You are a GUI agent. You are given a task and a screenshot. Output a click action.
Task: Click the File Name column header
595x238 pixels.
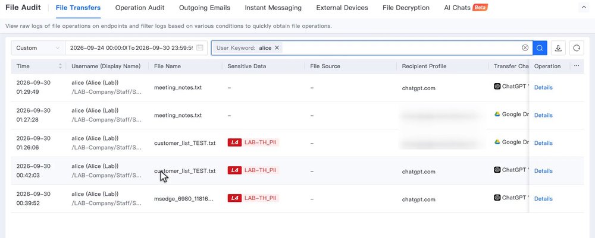(x=167, y=66)
